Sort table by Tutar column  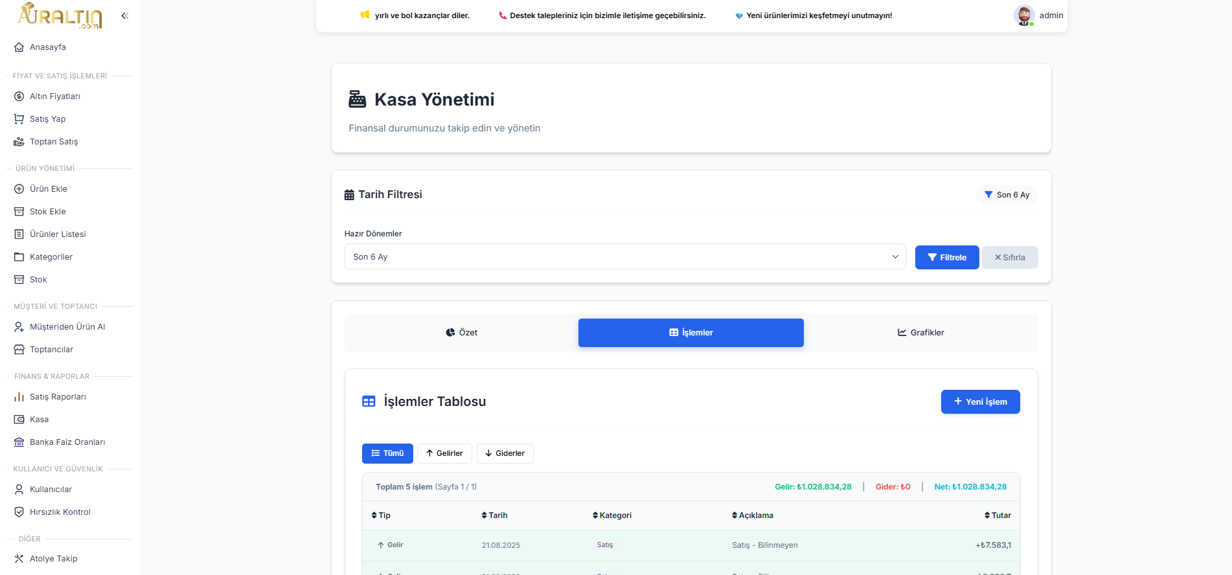click(998, 515)
